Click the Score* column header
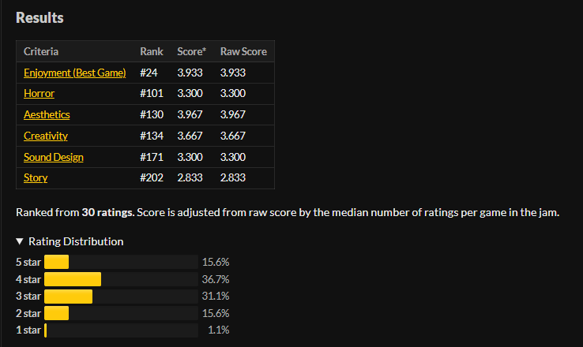The width and height of the screenshot is (583, 347). pos(193,51)
